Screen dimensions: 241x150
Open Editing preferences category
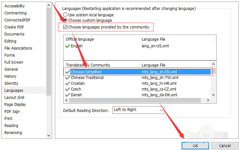(10, 41)
